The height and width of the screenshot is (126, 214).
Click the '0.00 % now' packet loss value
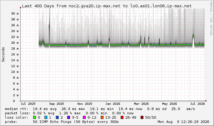point(123,113)
